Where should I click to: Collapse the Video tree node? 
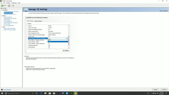pos(2,27)
